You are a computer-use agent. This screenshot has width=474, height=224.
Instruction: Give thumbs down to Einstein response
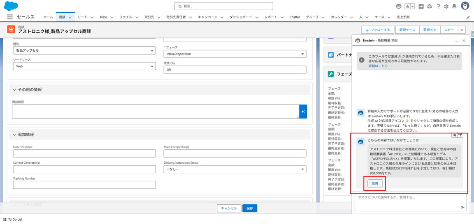pos(460,135)
